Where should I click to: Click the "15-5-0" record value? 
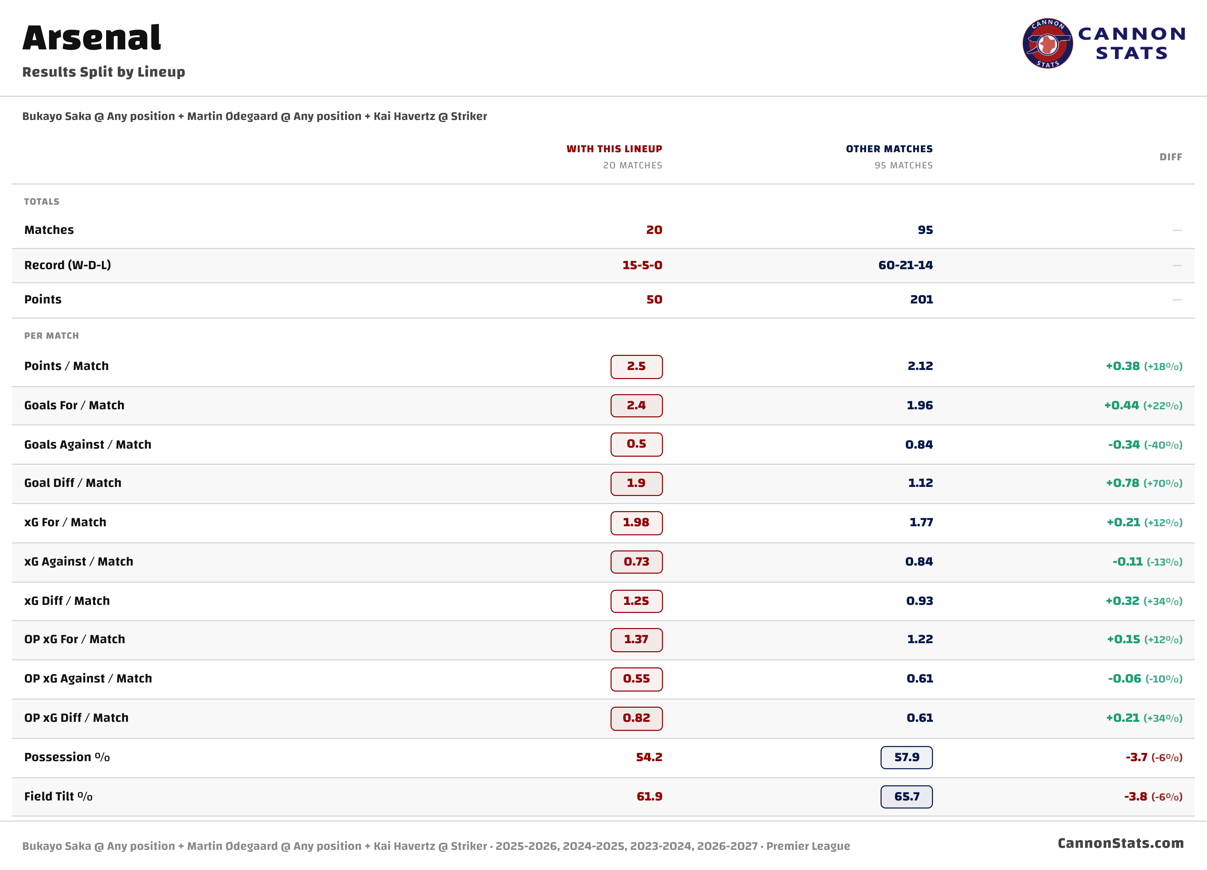pyautogui.click(x=642, y=265)
